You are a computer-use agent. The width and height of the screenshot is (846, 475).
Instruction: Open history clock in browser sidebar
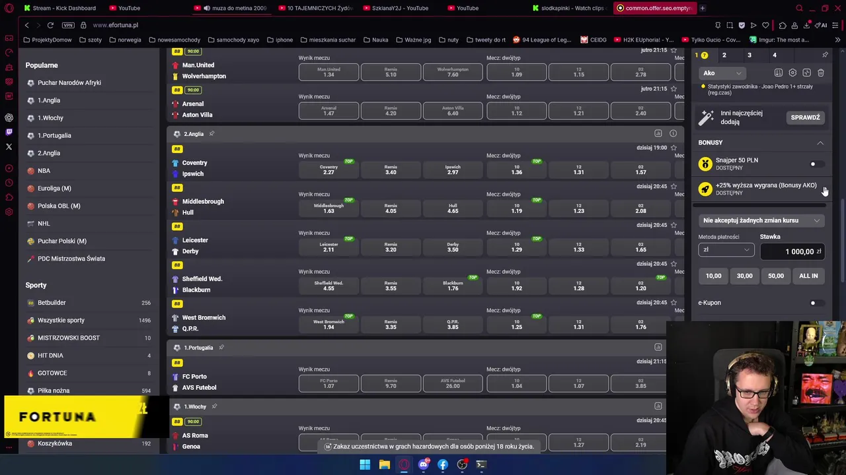tap(9, 183)
